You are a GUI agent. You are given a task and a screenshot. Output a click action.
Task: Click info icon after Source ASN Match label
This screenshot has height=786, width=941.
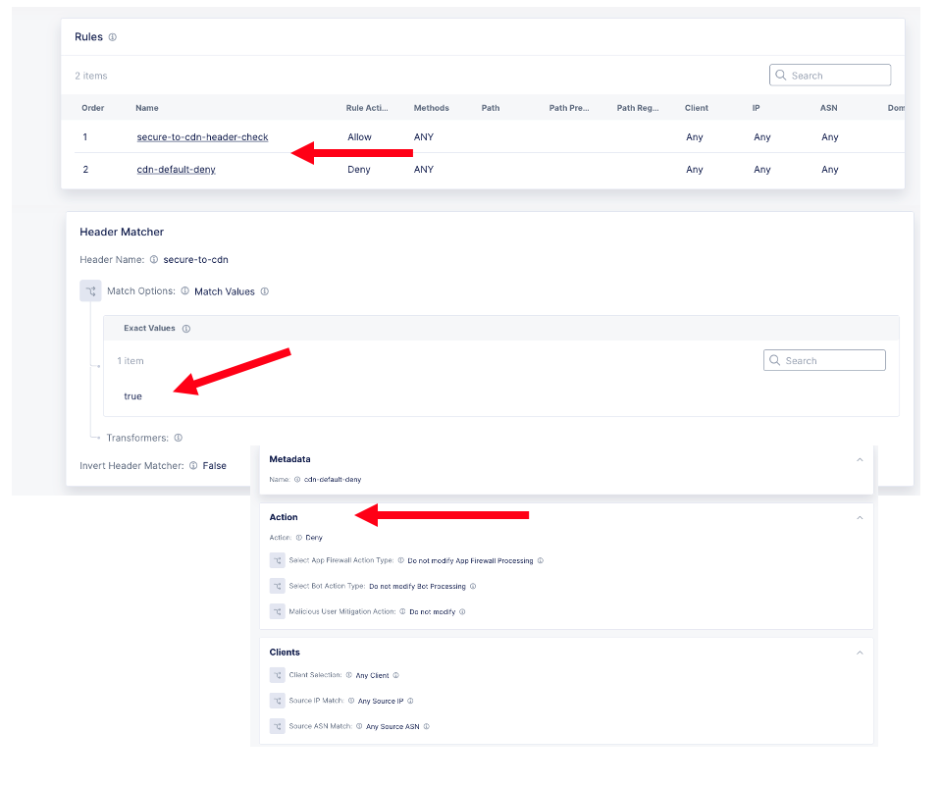[359, 726]
